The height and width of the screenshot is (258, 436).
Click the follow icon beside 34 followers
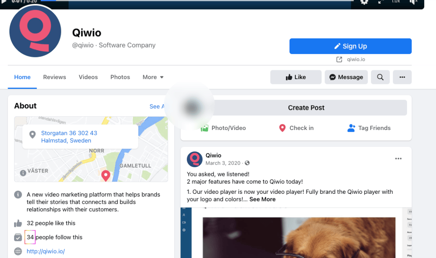pyautogui.click(x=18, y=237)
